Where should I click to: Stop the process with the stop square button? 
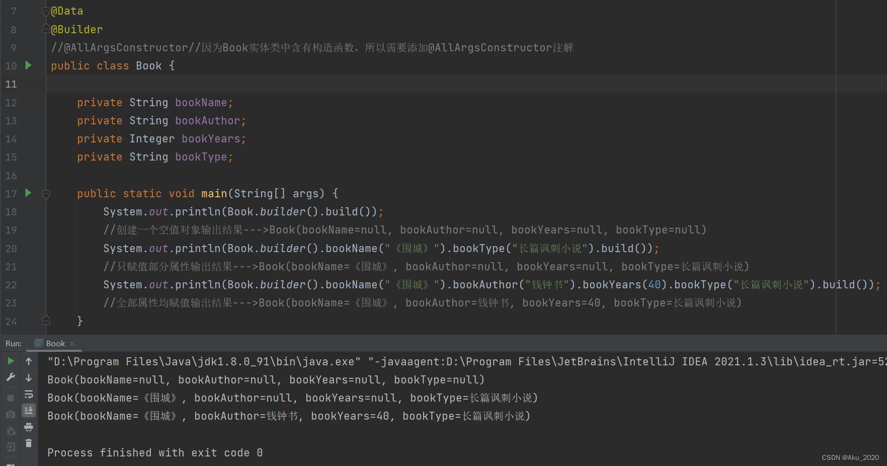11,398
